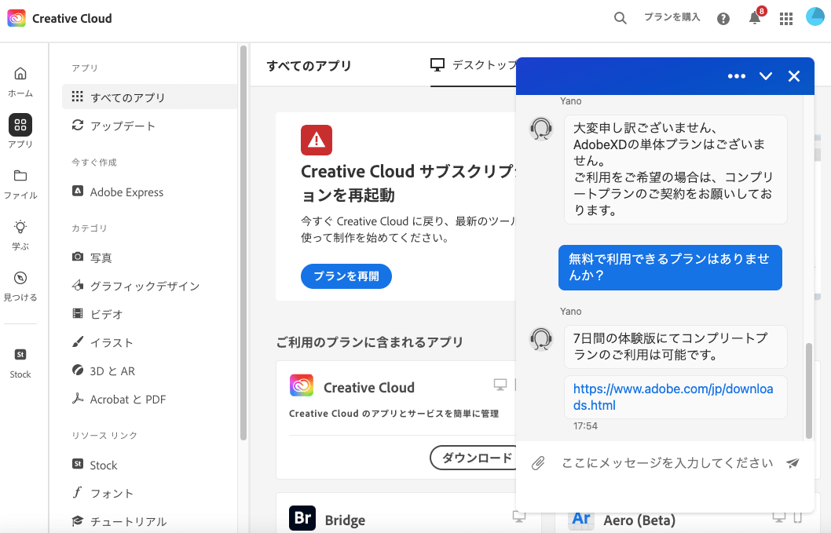This screenshot has width=831, height=533.
Task: Open the app switcher grid icon
Action: (x=786, y=19)
